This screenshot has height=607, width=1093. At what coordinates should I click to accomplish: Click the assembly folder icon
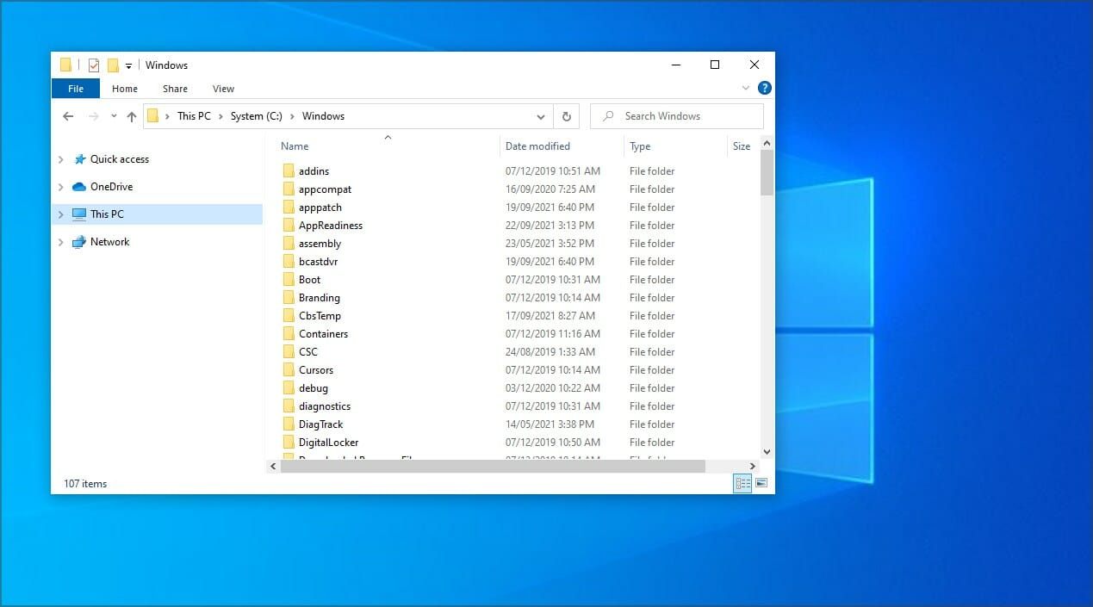click(x=289, y=244)
